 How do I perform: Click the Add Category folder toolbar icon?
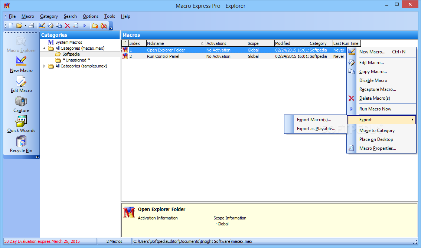(95, 26)
